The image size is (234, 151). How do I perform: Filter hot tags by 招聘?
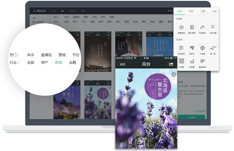tap(112, 17)
